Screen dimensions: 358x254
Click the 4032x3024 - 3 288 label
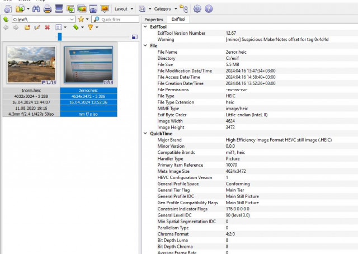tap(31, 96)
